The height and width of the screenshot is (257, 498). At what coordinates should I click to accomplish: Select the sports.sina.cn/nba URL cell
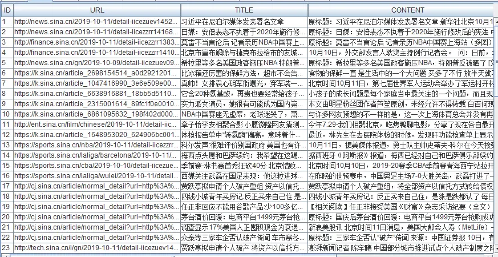(x=97, y=145)
